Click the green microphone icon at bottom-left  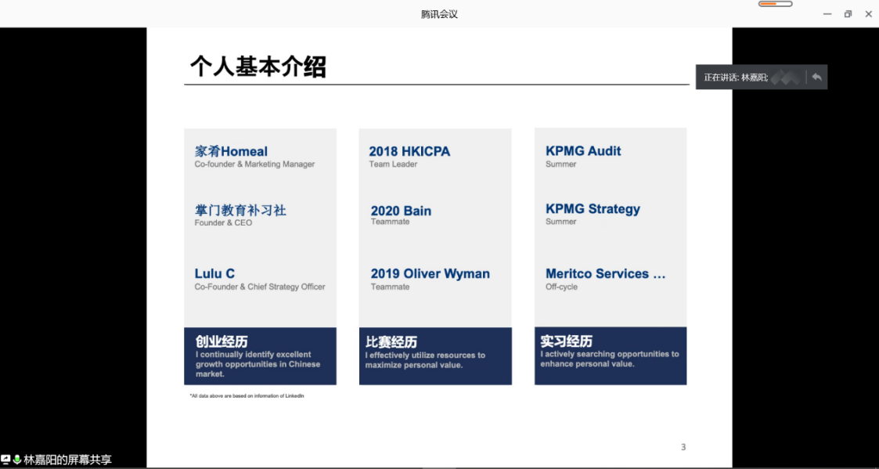coord(17,460)
